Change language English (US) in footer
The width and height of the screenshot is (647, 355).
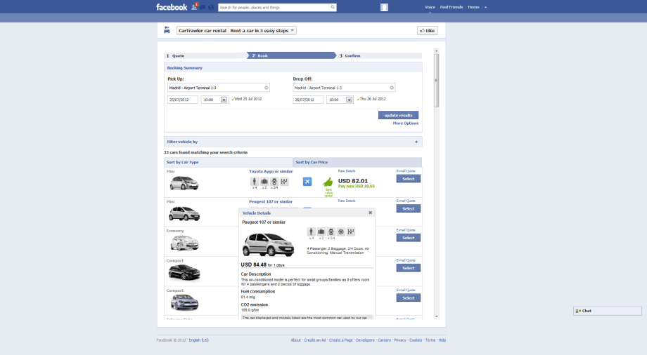coord(198,340)
